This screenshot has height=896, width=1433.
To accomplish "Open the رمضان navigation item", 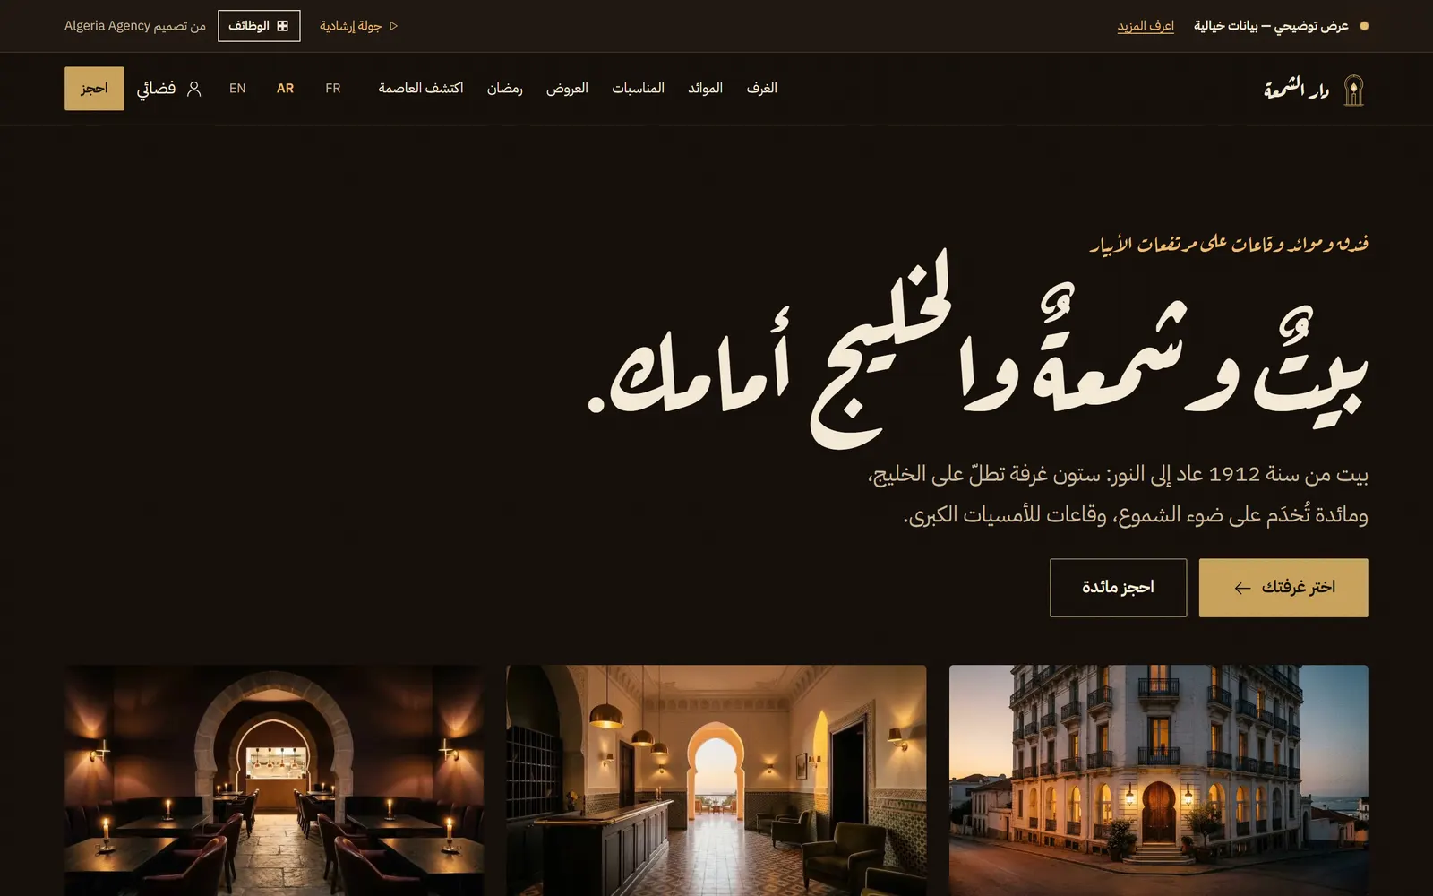I will pos(505,89).
